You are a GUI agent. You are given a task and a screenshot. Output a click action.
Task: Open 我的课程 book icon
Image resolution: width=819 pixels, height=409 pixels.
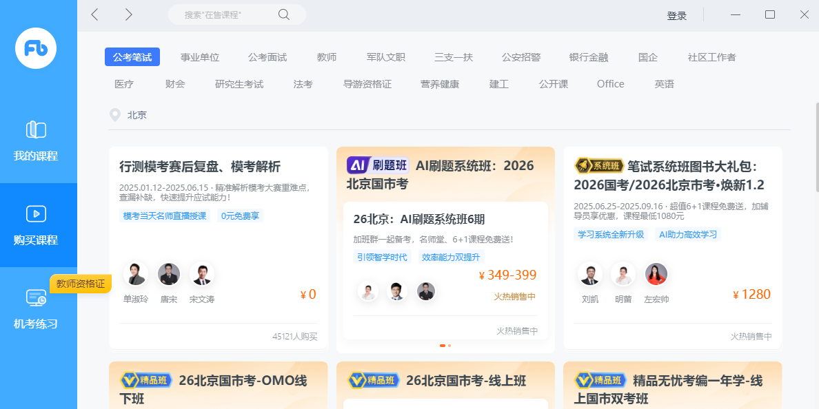coord(36,129)
